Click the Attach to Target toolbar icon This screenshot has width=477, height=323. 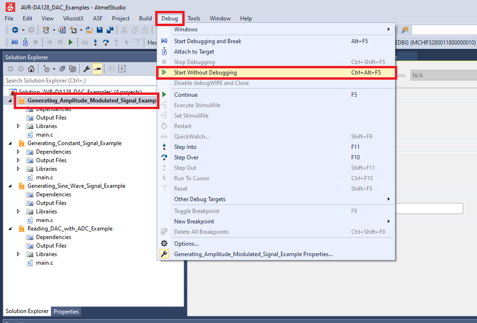coord(25,42)
